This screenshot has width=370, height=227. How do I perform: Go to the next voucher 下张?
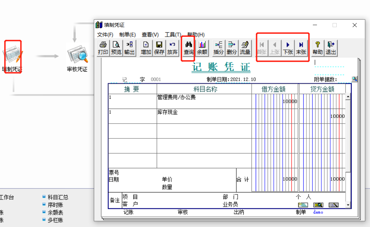click(x=288, y=48)
